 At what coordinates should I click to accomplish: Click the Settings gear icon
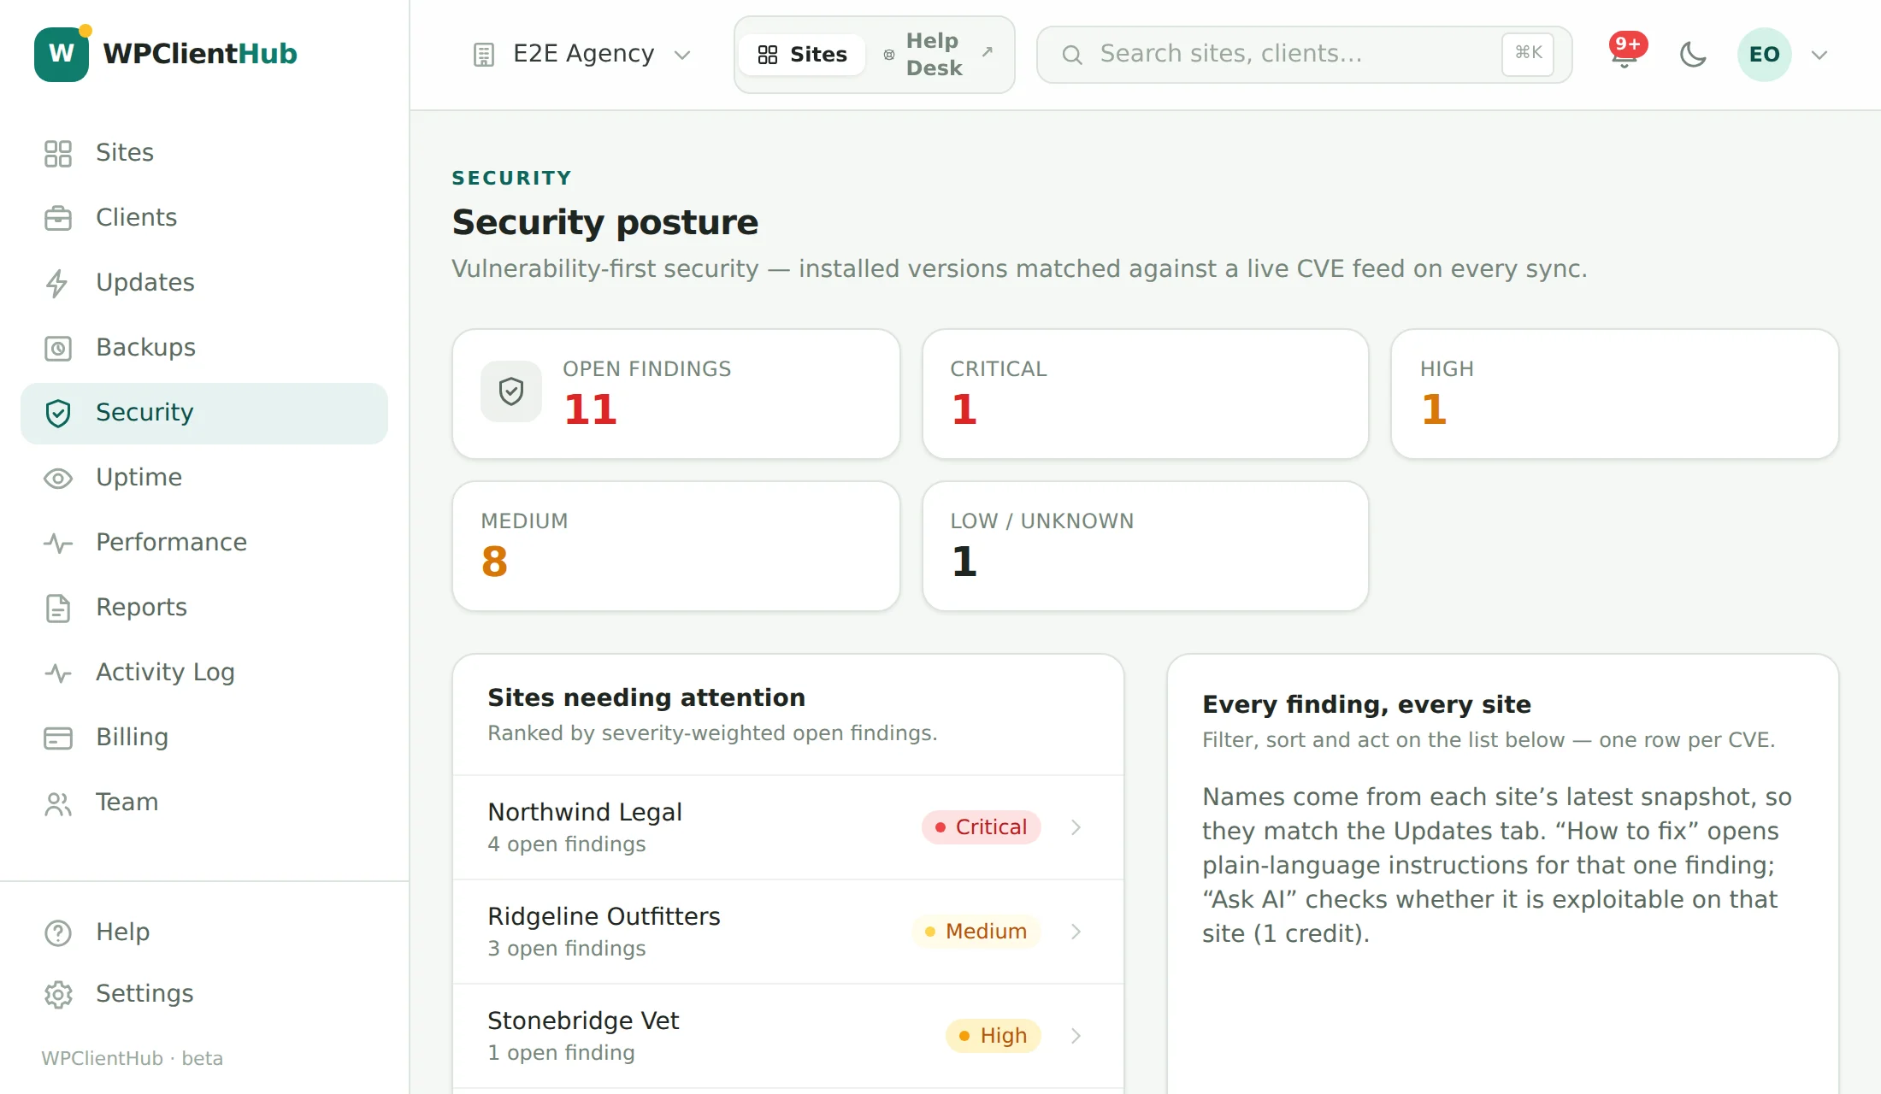(x=57, y=994)
